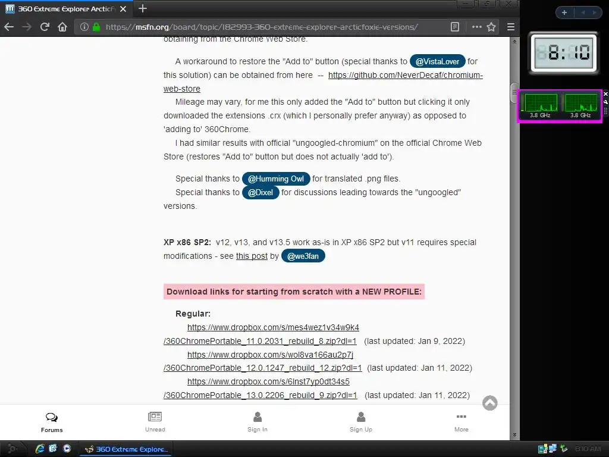
Task: Download 360ChromePortable 12.0.1247 rebuild 12 zip
Action: 262,368
